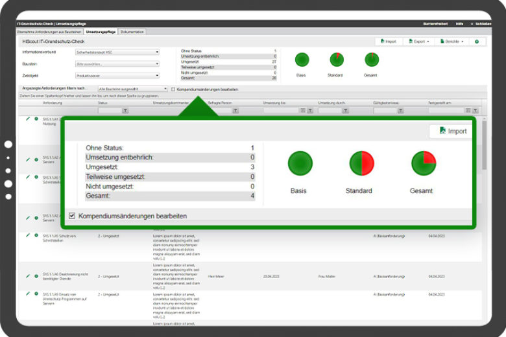This screenshot has height=337, width=506.
Task: Open the Informationsverbund dropdown
Action: point(117,52)
